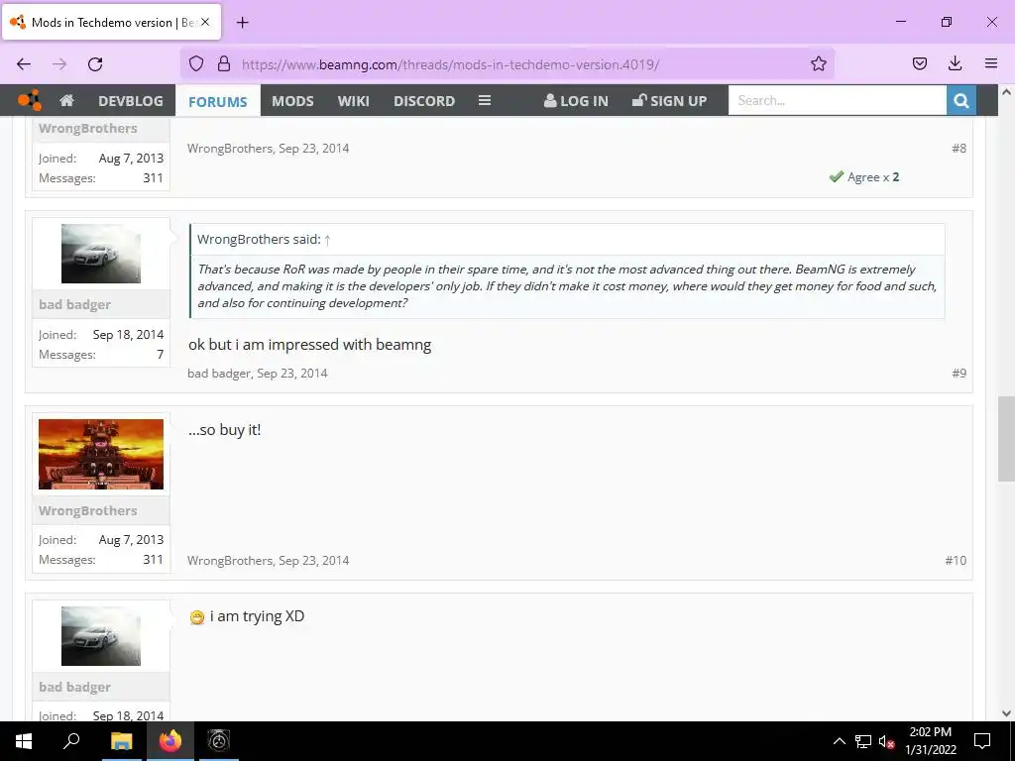Click the browser address bar URL
1015x761 pixels.
pyautogui.click(x=451, y=64)
